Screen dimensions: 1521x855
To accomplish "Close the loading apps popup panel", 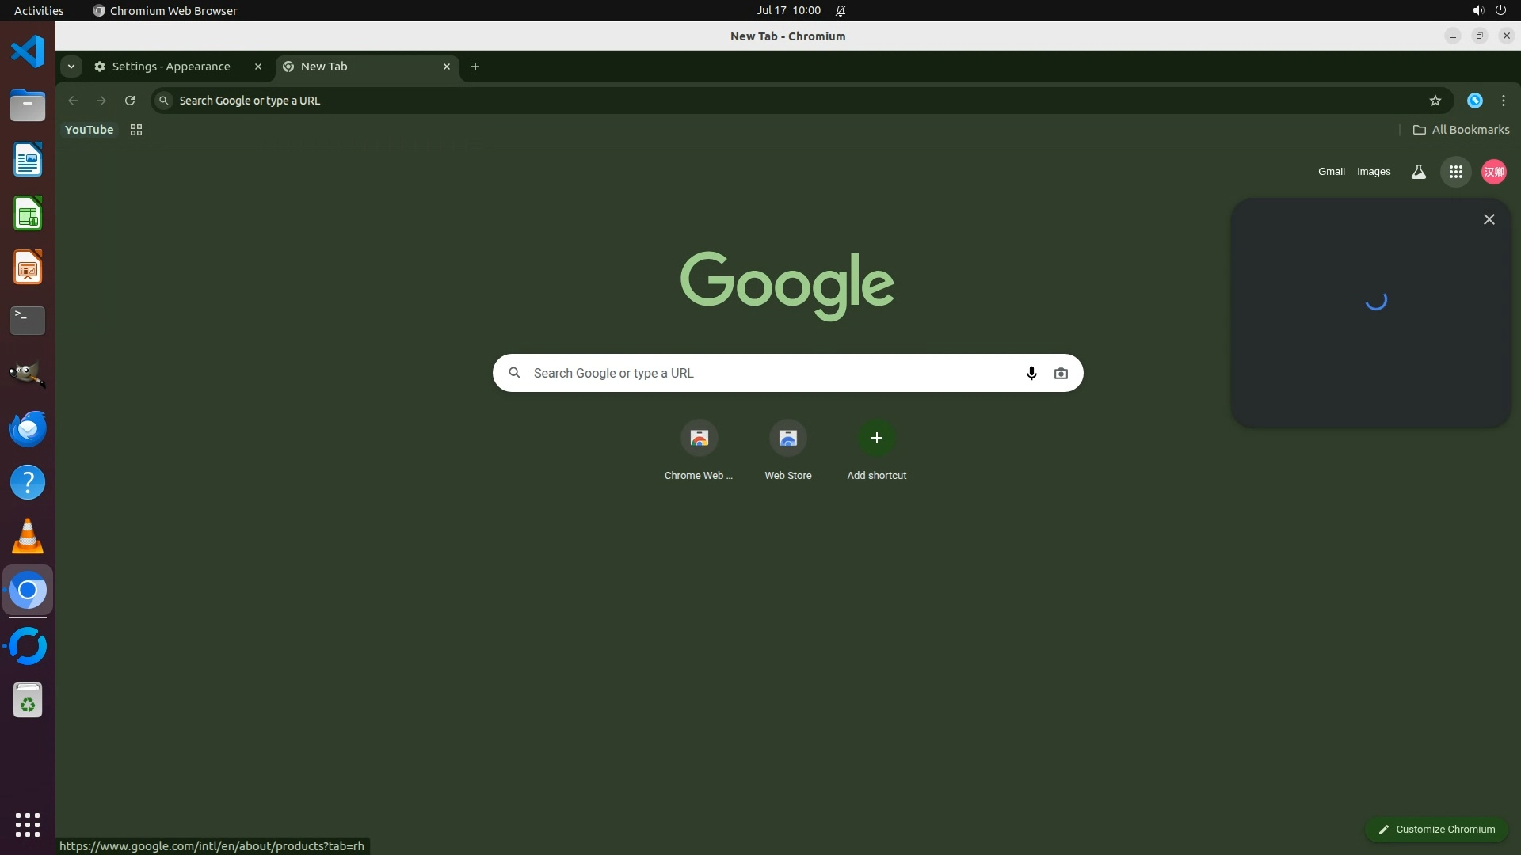I will coord(1489,219).
